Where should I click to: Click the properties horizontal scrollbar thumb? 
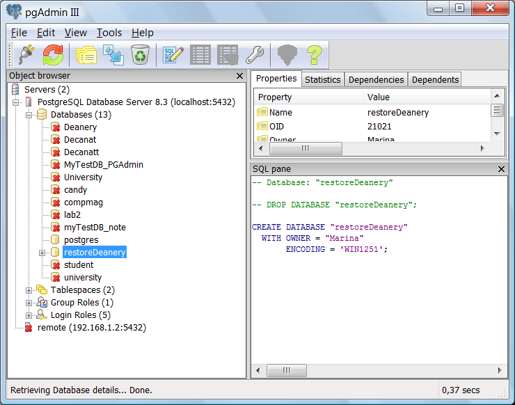click(x=306, y=148)
